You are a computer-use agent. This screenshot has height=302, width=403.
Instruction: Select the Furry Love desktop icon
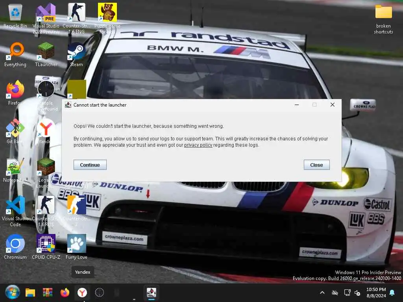(x=77, y=247)
